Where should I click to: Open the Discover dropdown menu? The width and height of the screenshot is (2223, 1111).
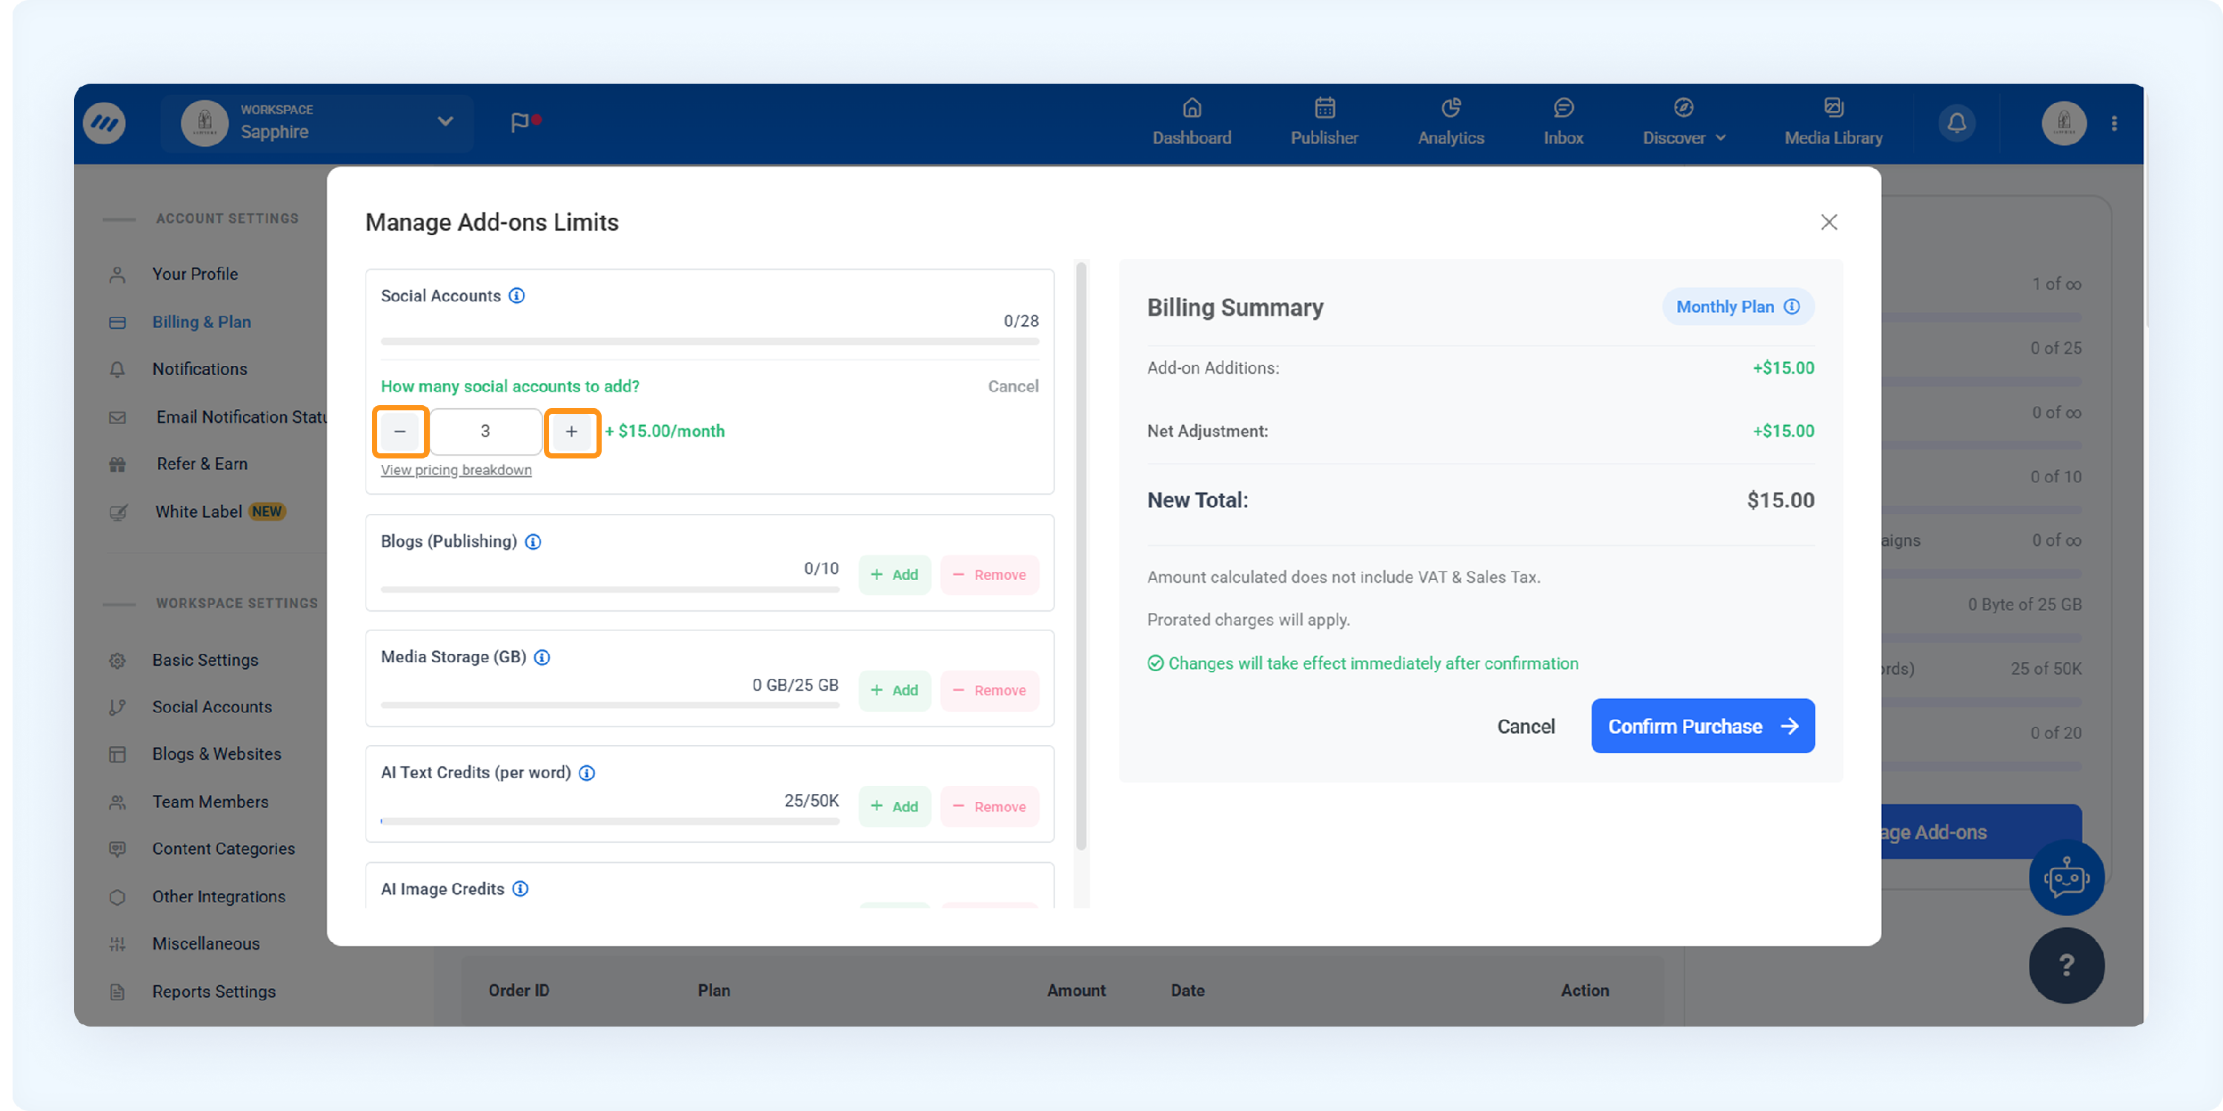coord(1683,122)
